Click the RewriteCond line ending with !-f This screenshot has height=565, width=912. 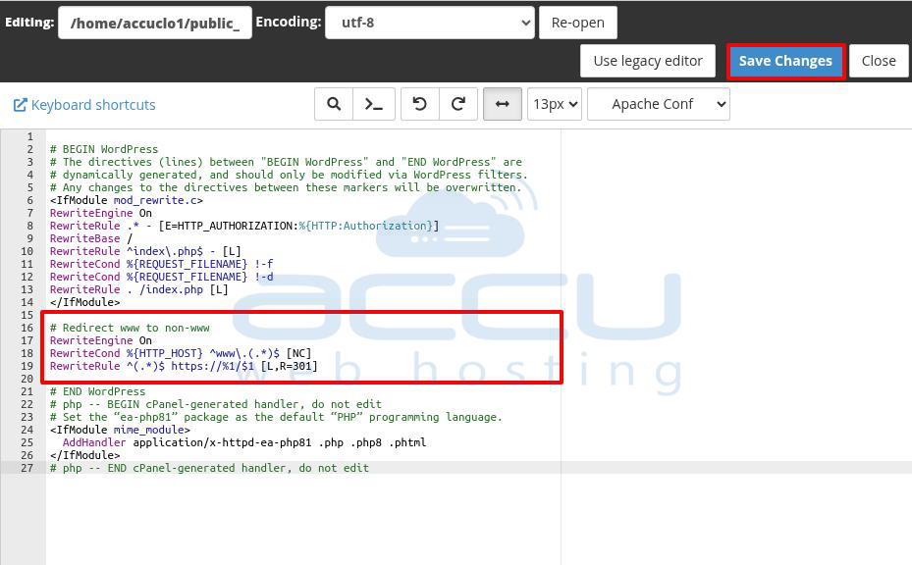[x=162, y=264]
